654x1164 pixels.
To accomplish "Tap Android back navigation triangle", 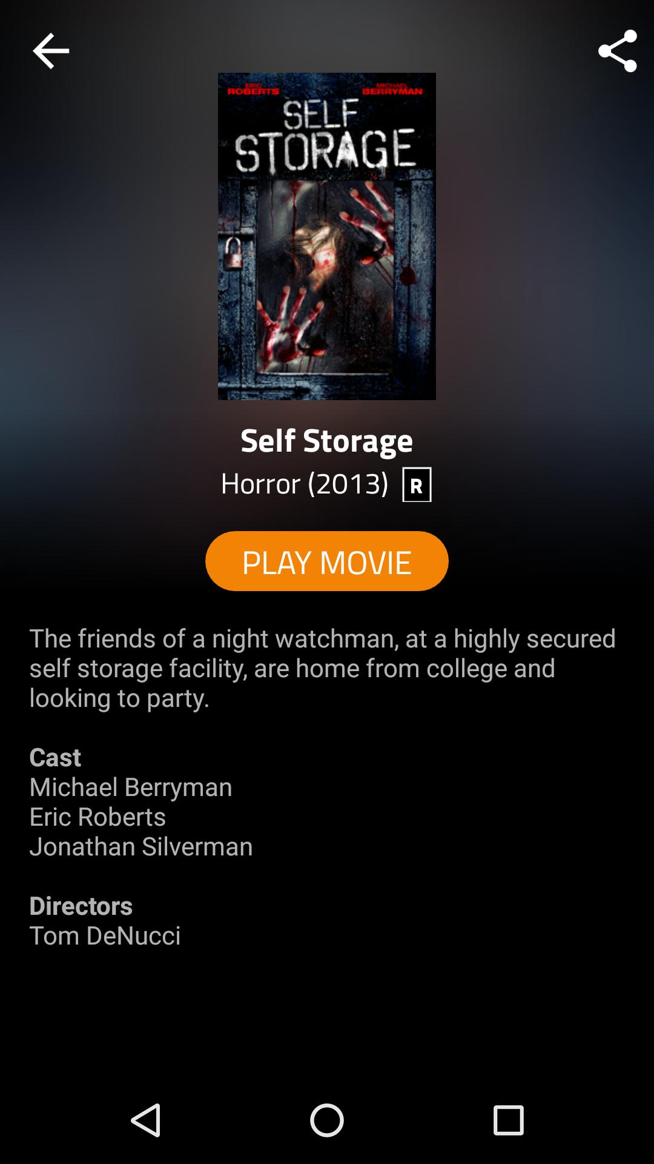I will [146, 1120].
